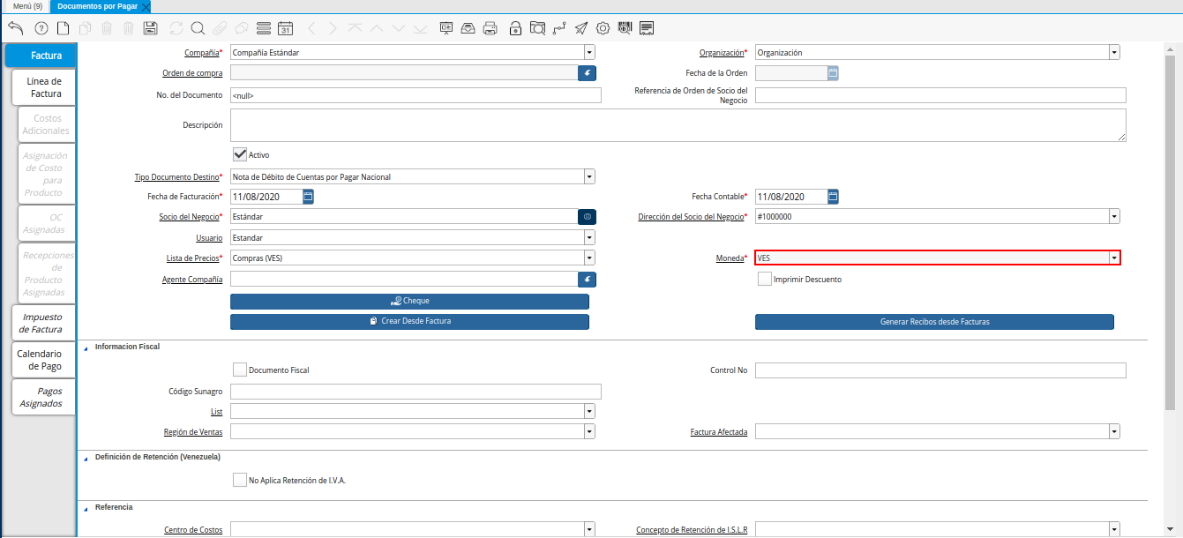Click the Descripción text area
The width and height of the screenshot is (1183, 538).
tap(678, 125)
